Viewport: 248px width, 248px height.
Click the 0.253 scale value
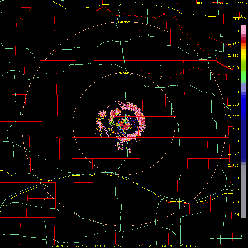(x=233, y=202)
